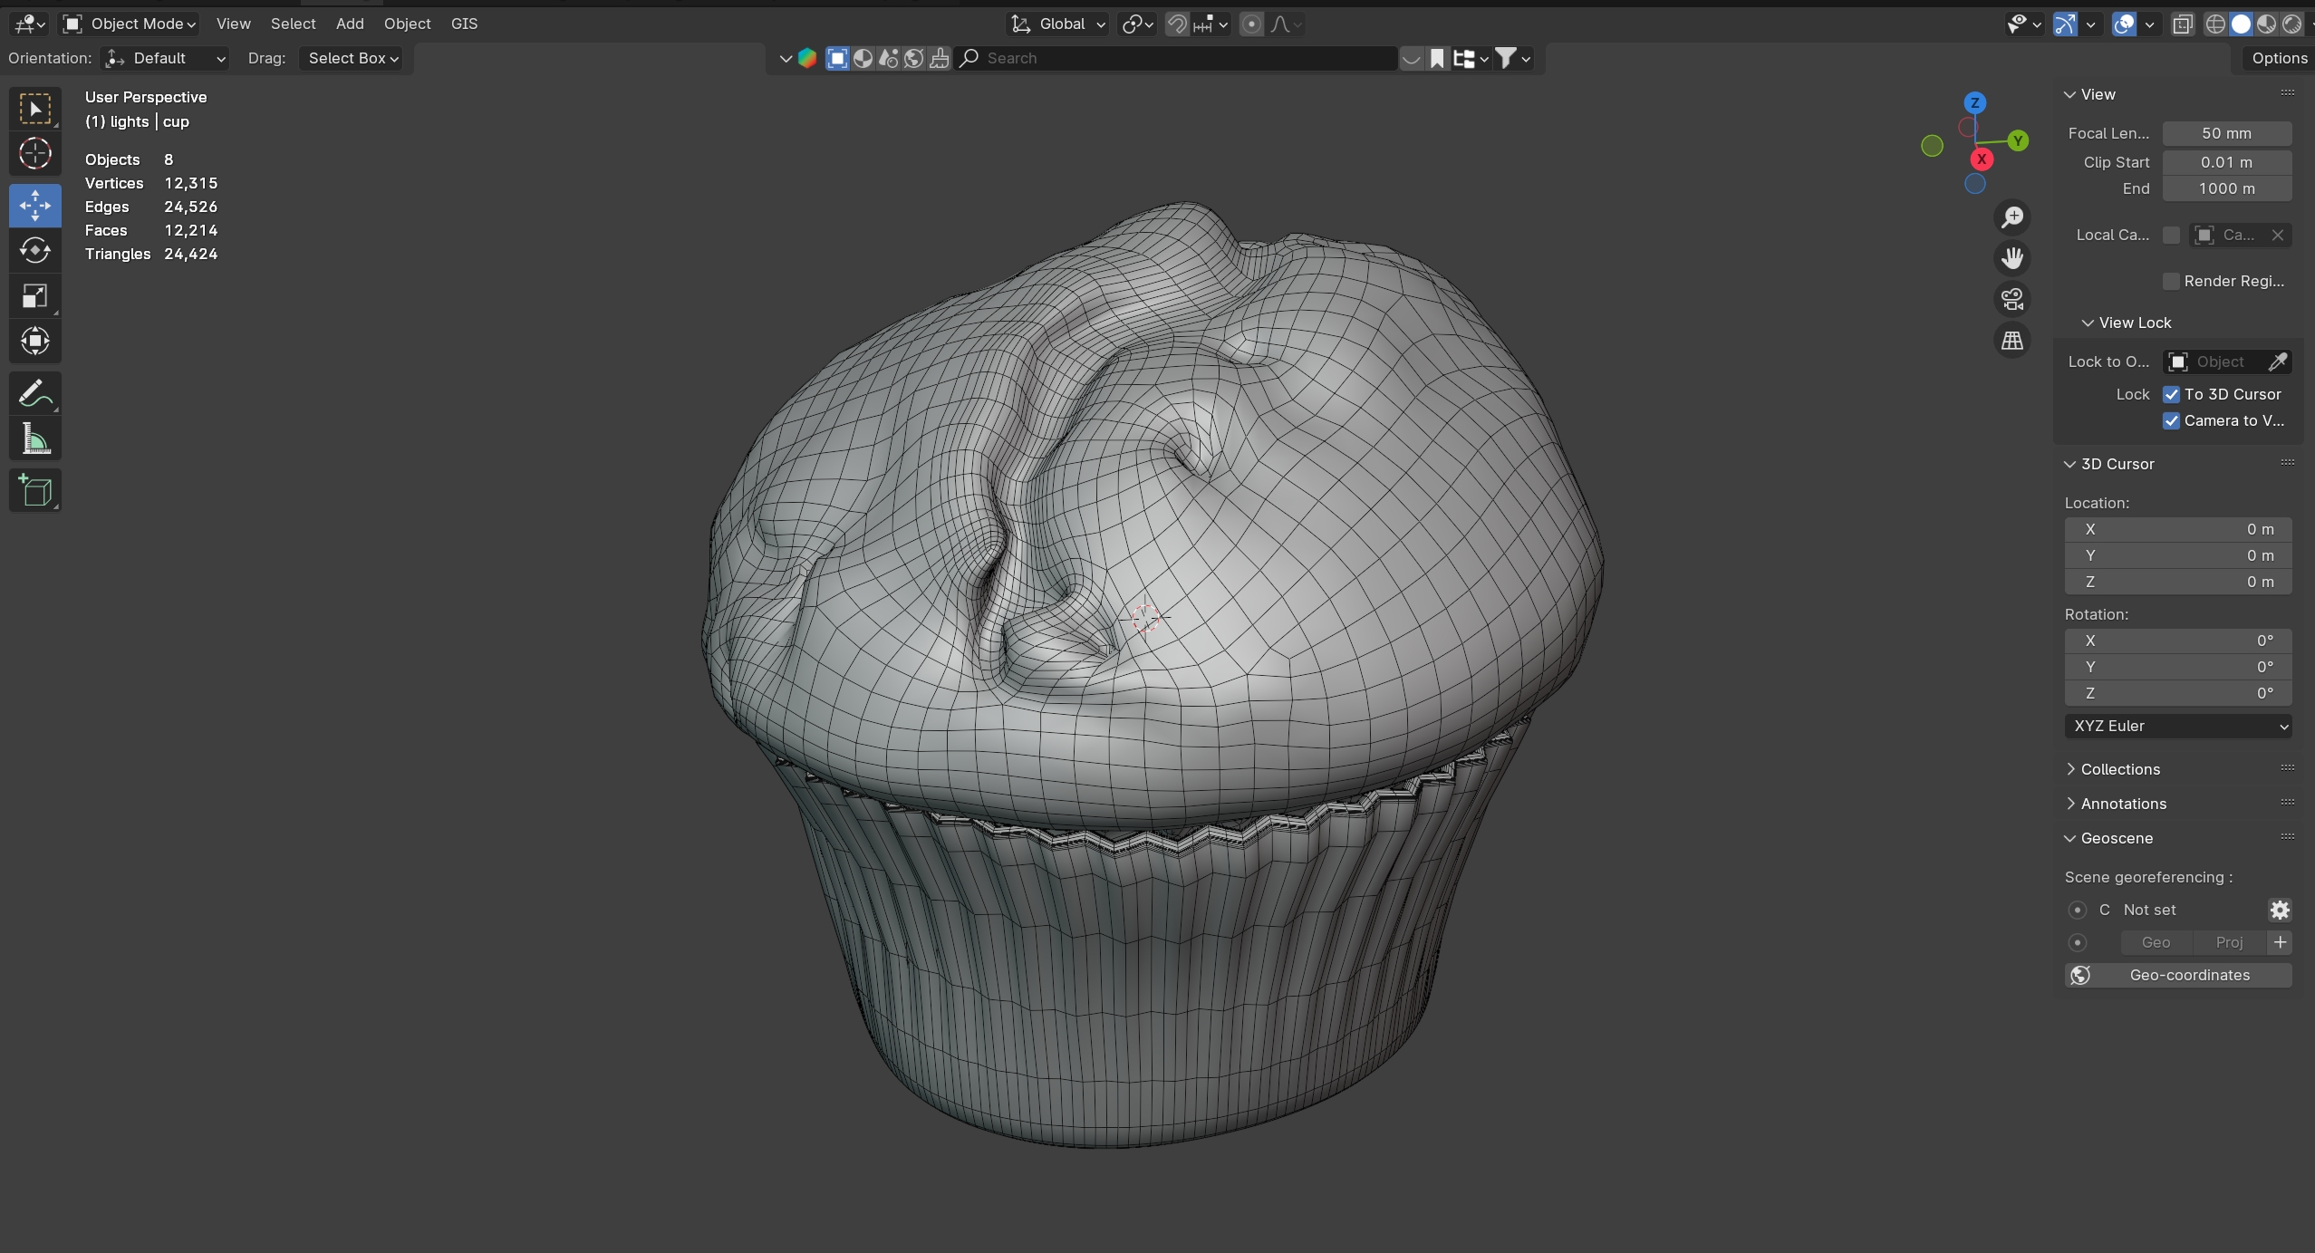2315x1253 pixels.
Task: Click the Focal Length 50 mm field
Action: (x=2226, y=133)
